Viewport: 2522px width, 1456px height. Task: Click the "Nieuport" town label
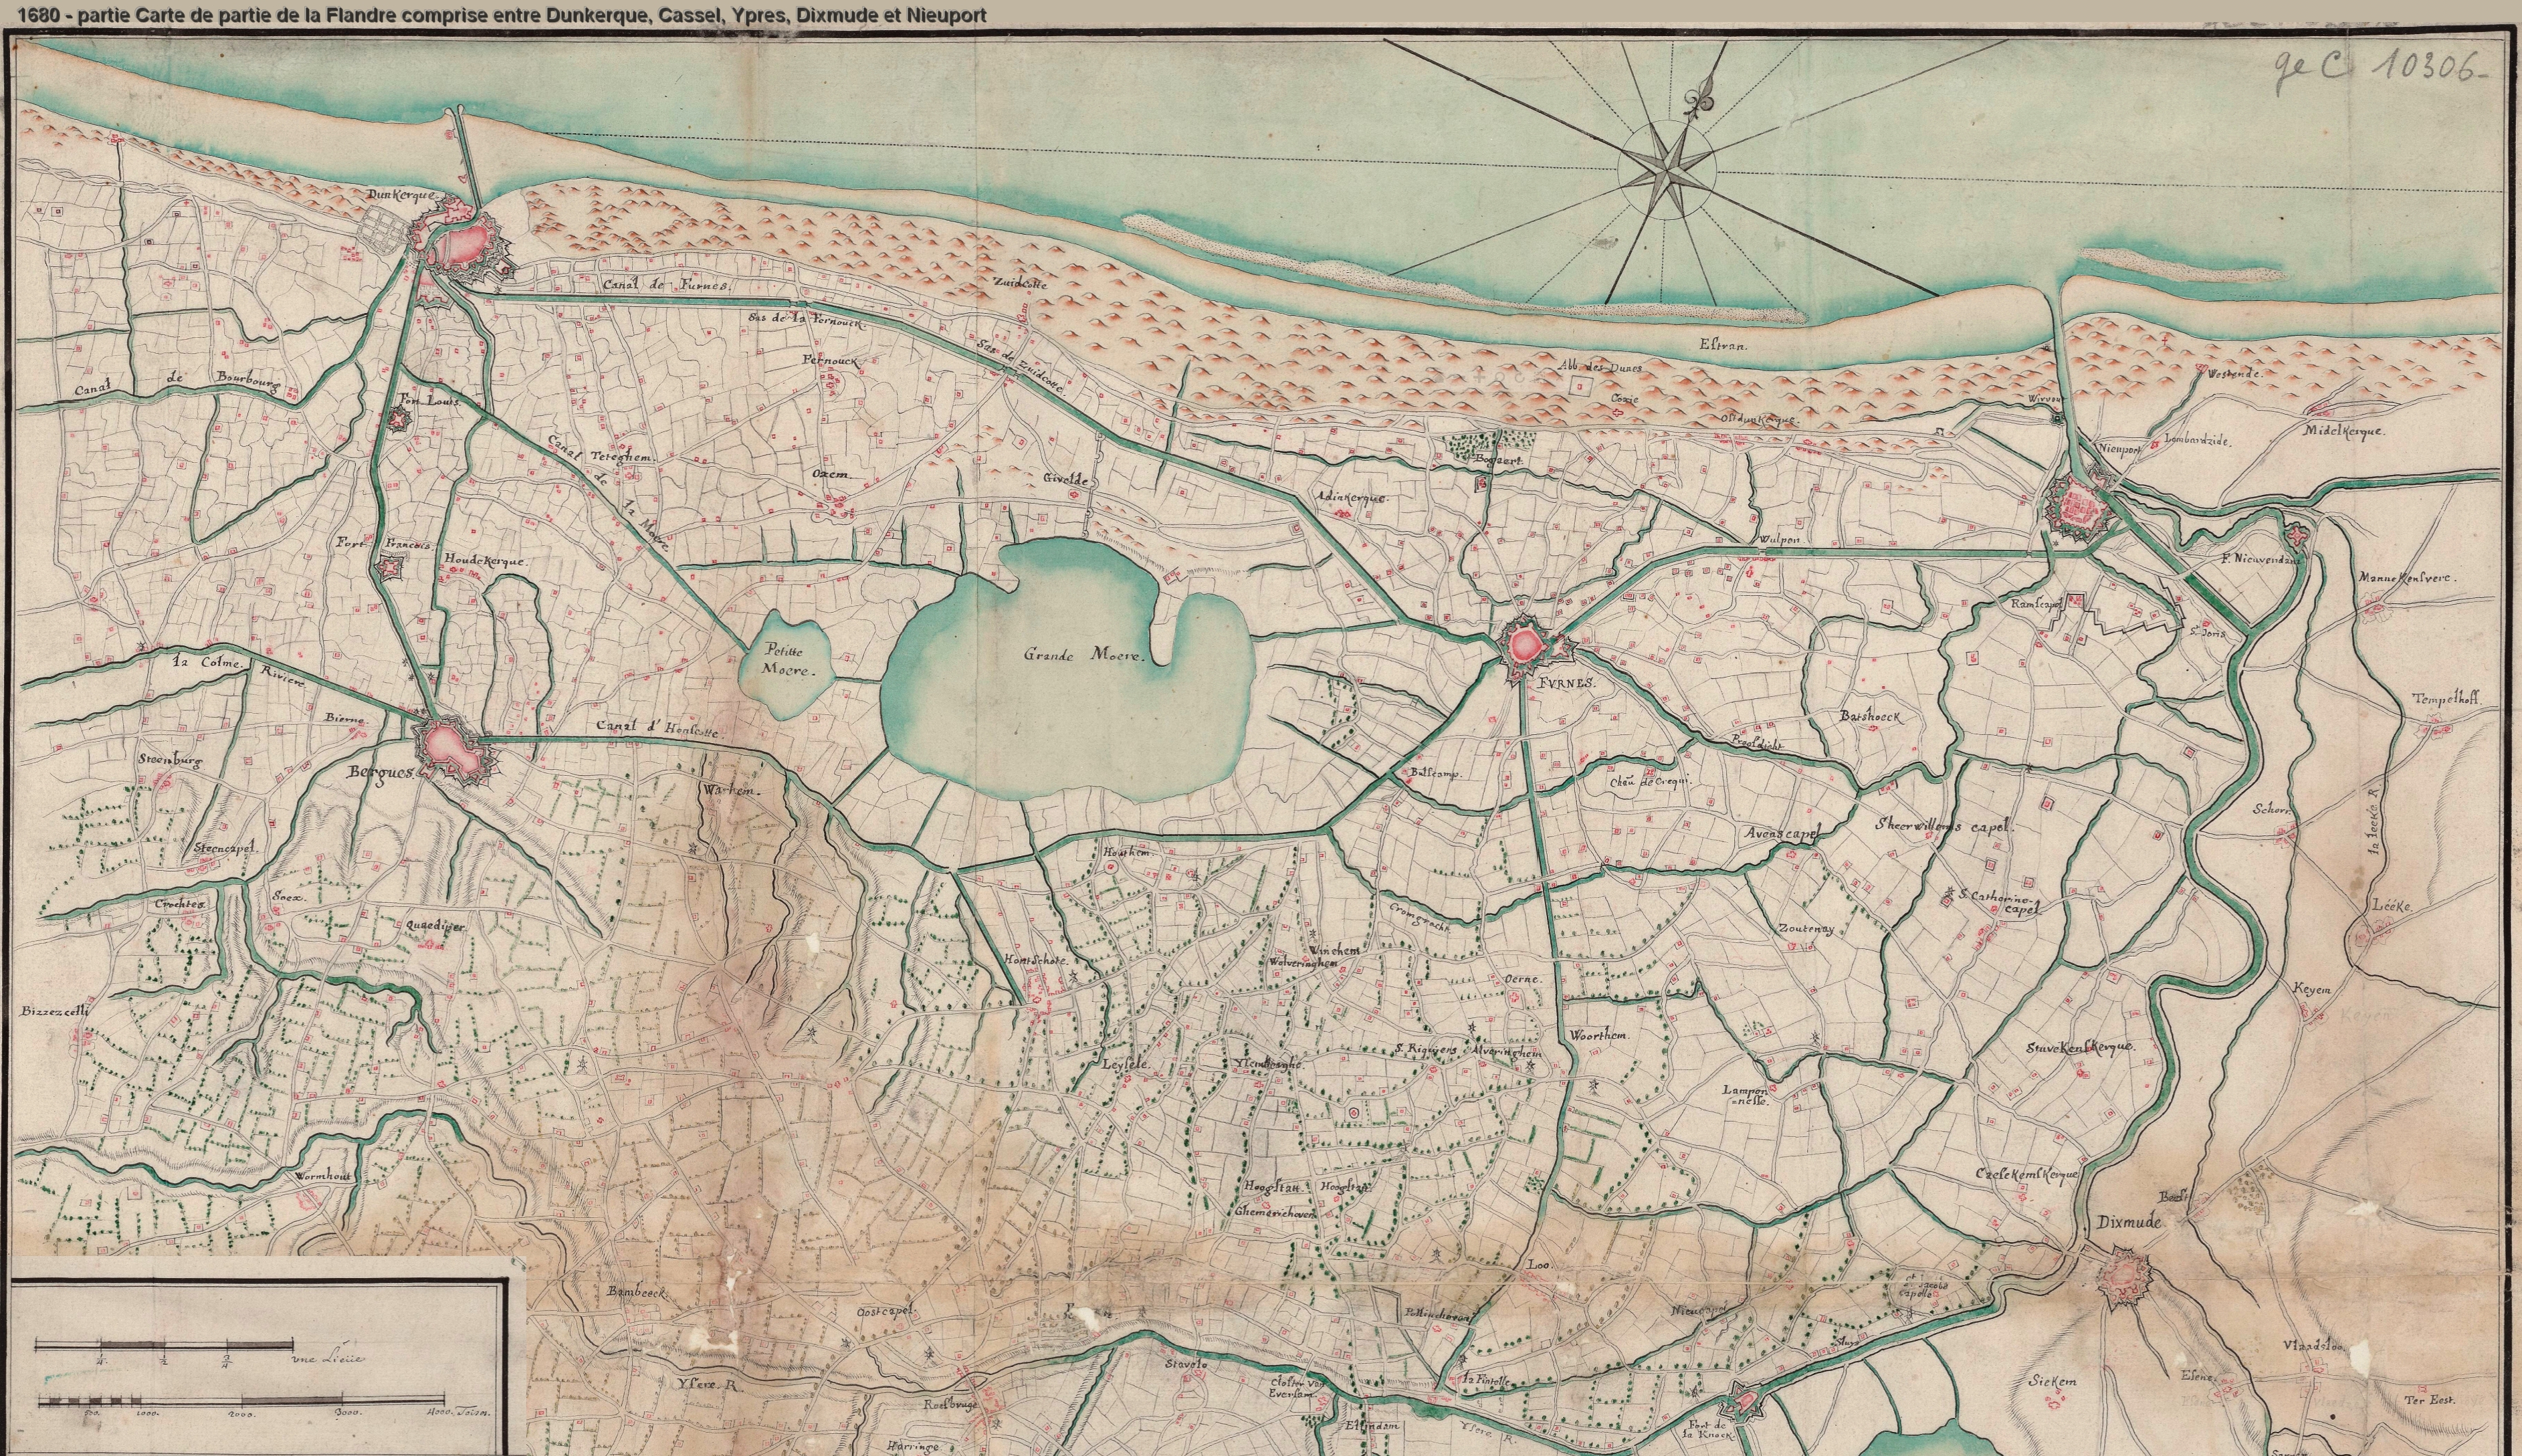click(2120, 449)
